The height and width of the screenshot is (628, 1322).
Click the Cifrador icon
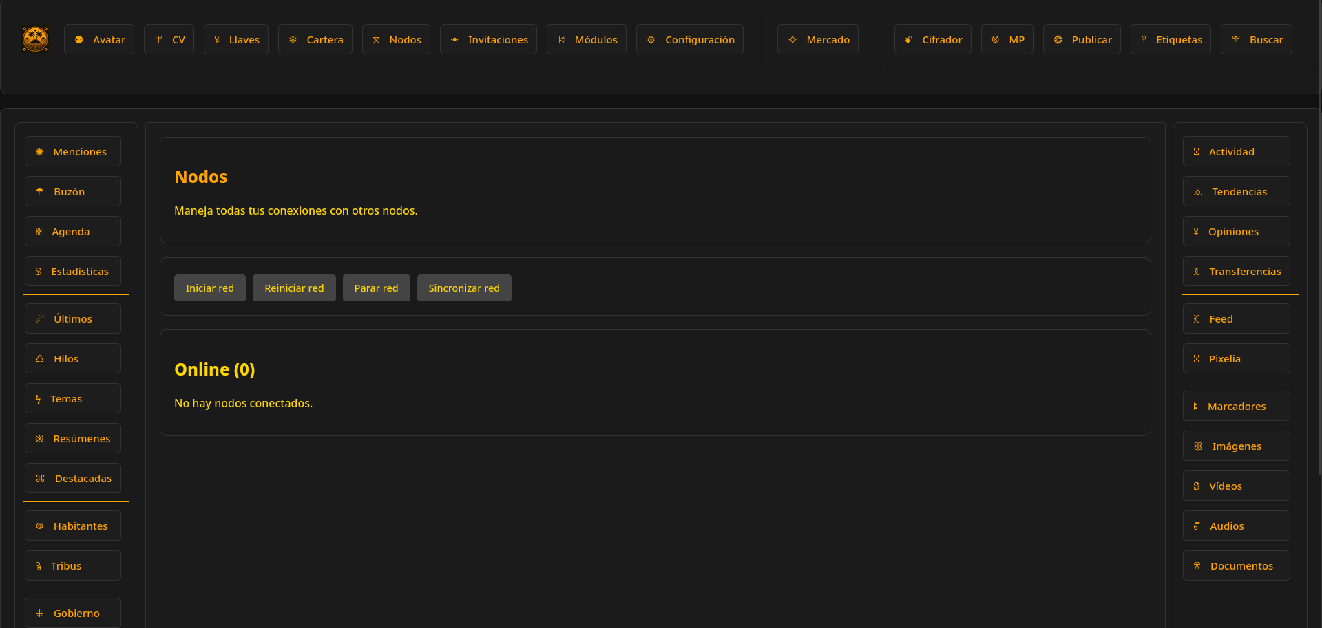[x=908, y=40]
